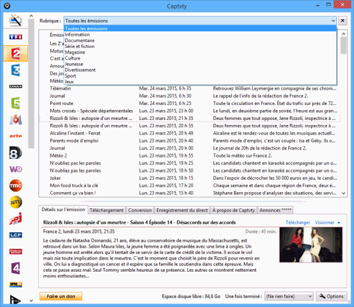Select the M6 channel icon
The height and width of the screenshot is (307, 354).
[15, 120]
